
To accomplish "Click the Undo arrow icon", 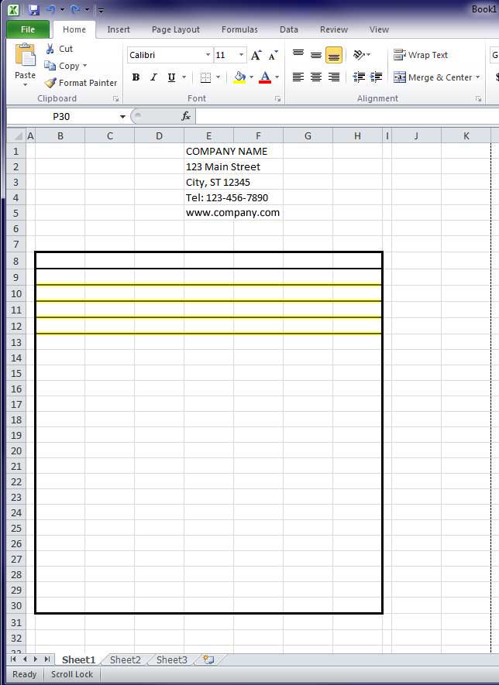I will pyautogui.click(x=50, y=9).
